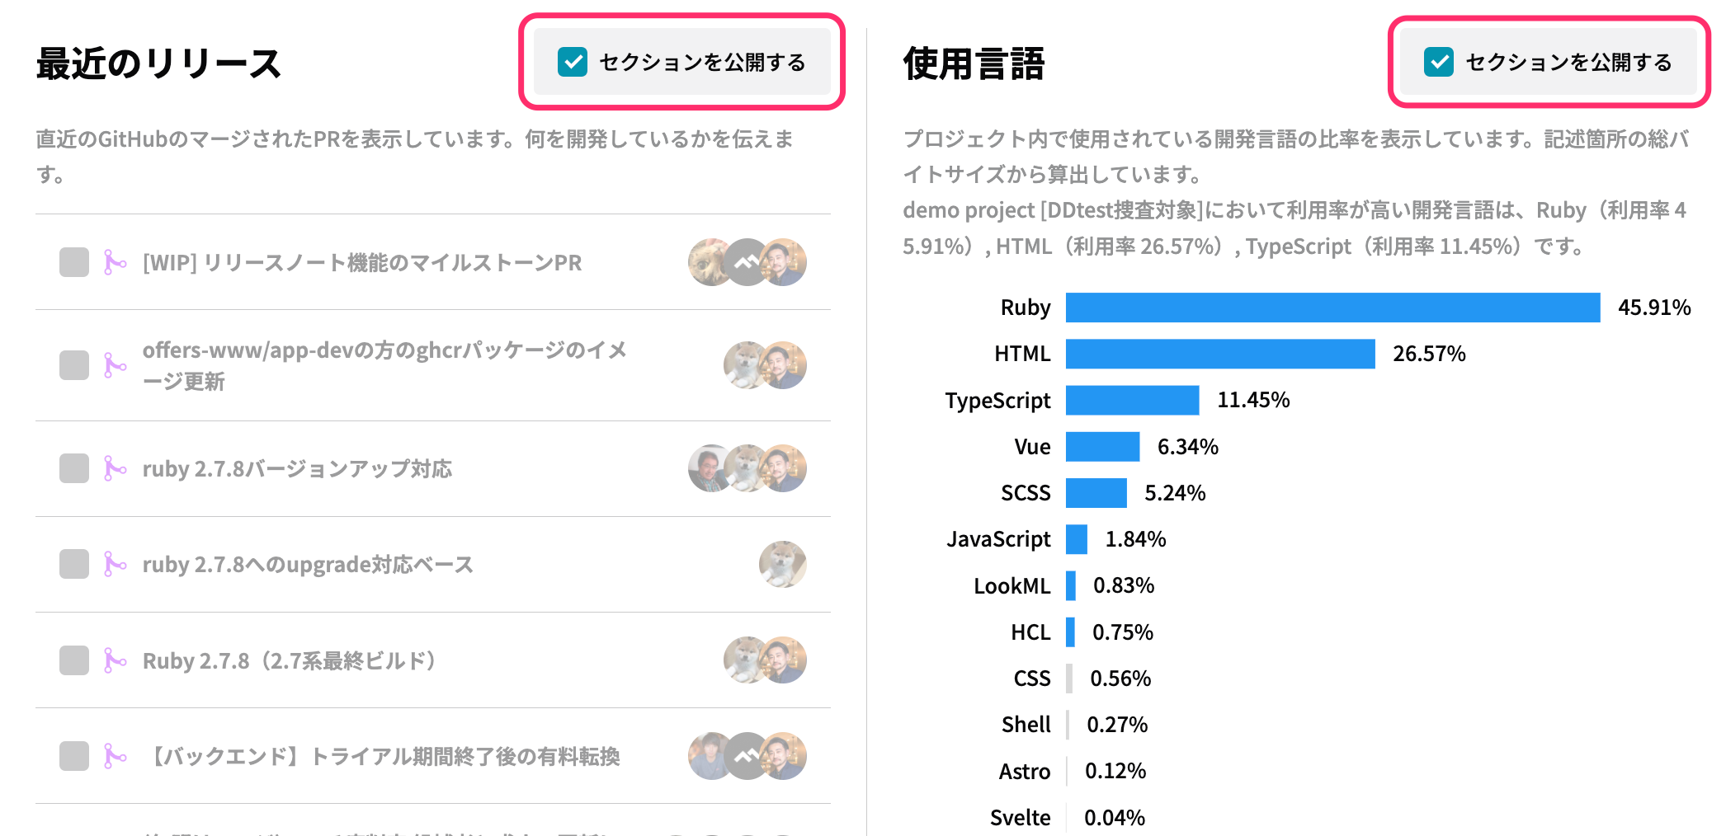1726x836 pixels.
Task: Click merge icon beside ruby 2.7.8バージョンアップ対応
Action: point(115,468)
